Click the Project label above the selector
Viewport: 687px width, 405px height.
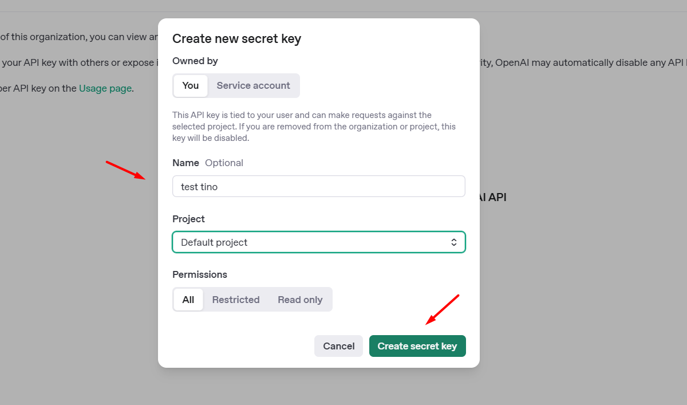(x=188, y=219)
